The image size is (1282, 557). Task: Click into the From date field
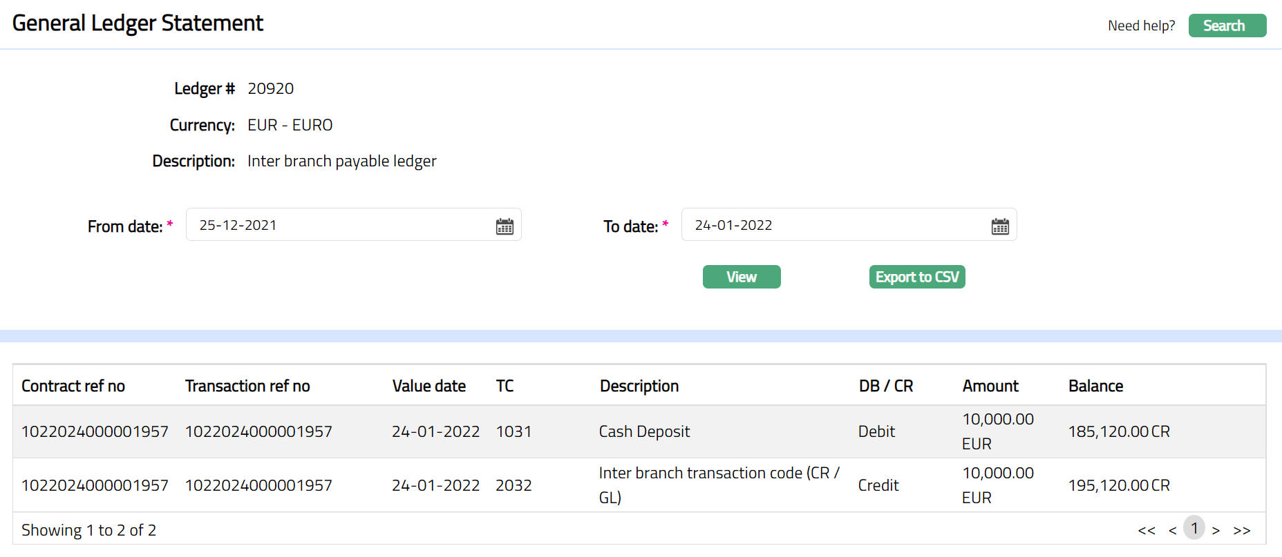tap(339, 225)
